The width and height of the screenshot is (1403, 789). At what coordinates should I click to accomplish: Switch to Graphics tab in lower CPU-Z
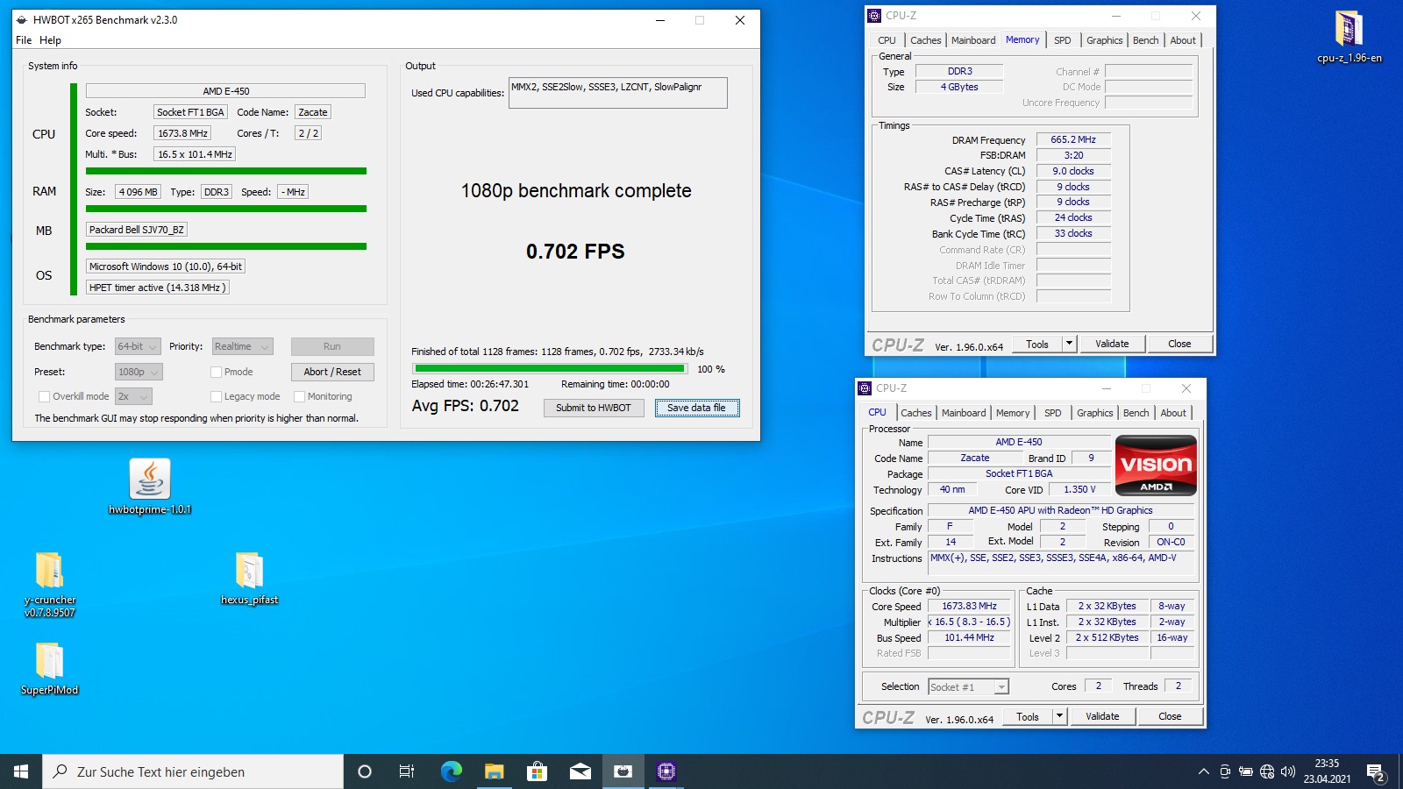tap(1094, 413)
